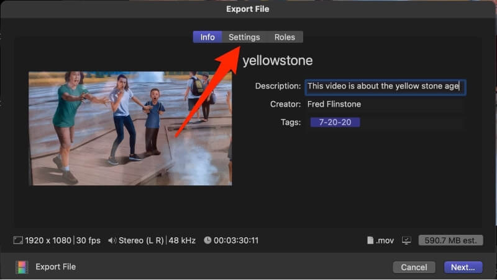Click the Creator: label

tap(286, 104)
